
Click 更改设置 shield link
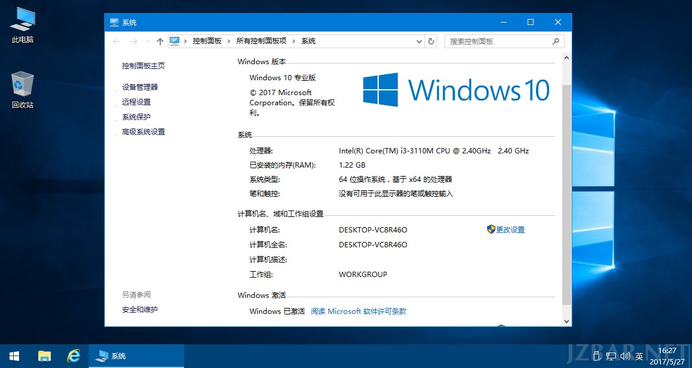[x=506, y=229]
